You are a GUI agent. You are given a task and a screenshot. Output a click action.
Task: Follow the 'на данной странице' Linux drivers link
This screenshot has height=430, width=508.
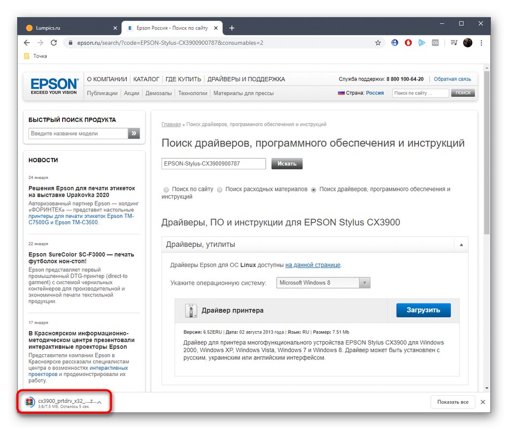313,264
